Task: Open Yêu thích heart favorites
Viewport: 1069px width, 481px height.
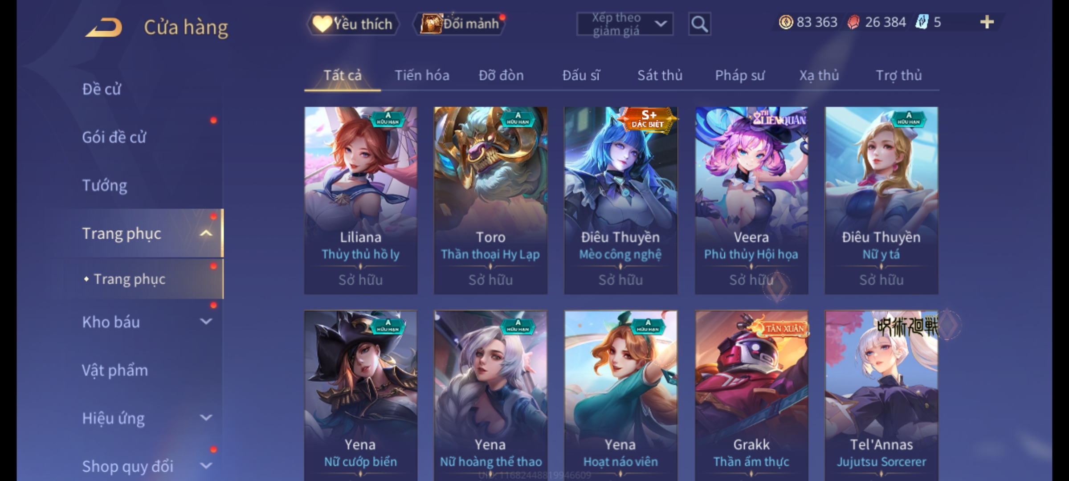Action: [x=353, y=24]
